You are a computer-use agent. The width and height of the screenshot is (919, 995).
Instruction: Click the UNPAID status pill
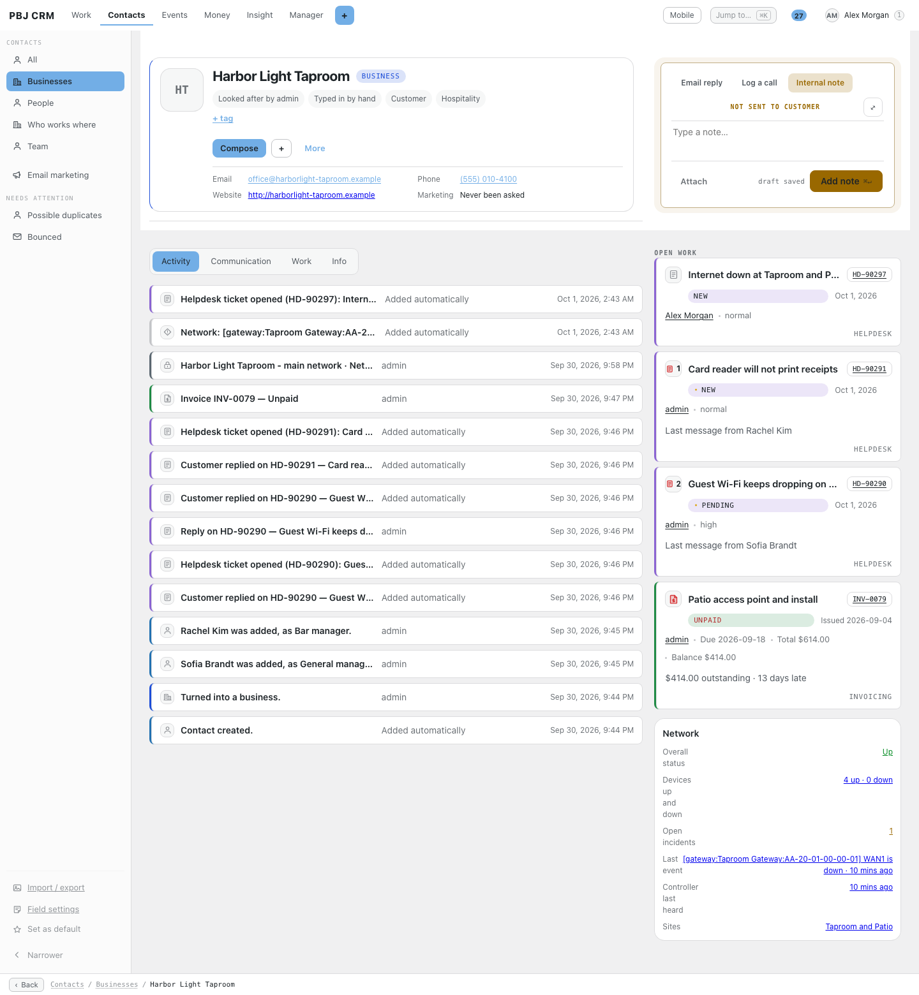coord(751,621)
